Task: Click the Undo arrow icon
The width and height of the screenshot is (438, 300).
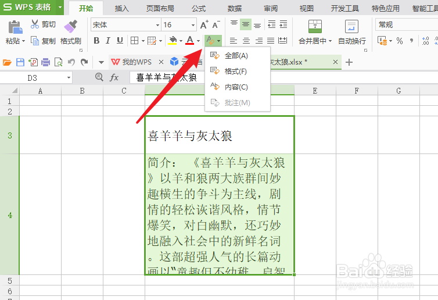Action: pos(71,62)
